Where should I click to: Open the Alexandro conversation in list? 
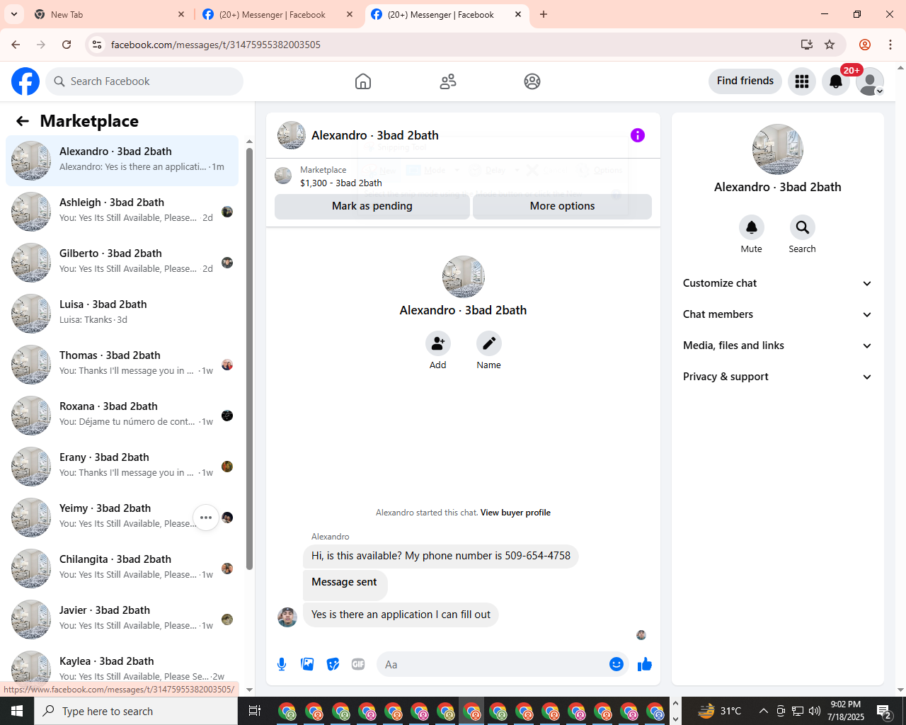122,161
